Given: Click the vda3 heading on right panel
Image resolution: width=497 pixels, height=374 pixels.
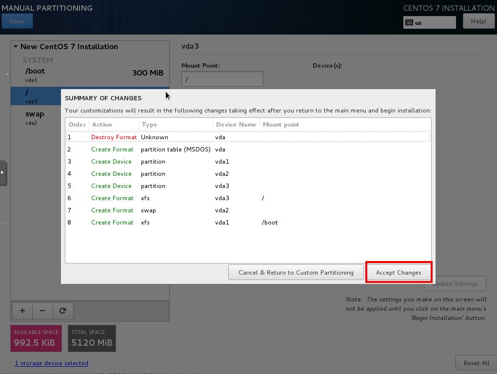Looking at the screenshot, I should [190, 46].
